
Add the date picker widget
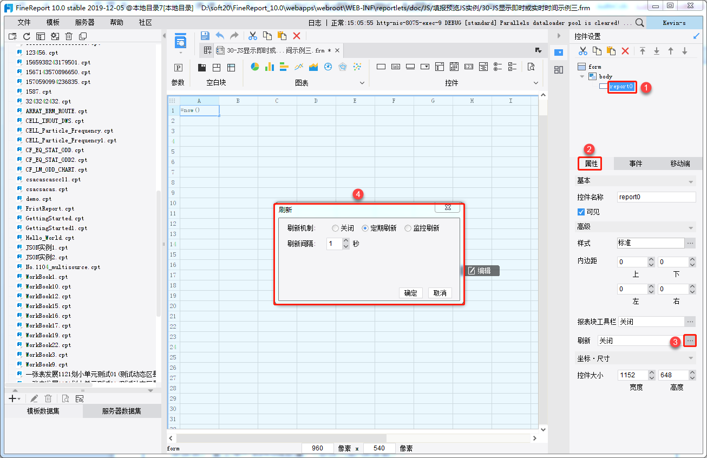click(454, 67)
